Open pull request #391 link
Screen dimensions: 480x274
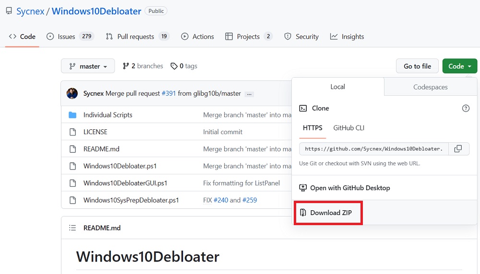point(168,93)
